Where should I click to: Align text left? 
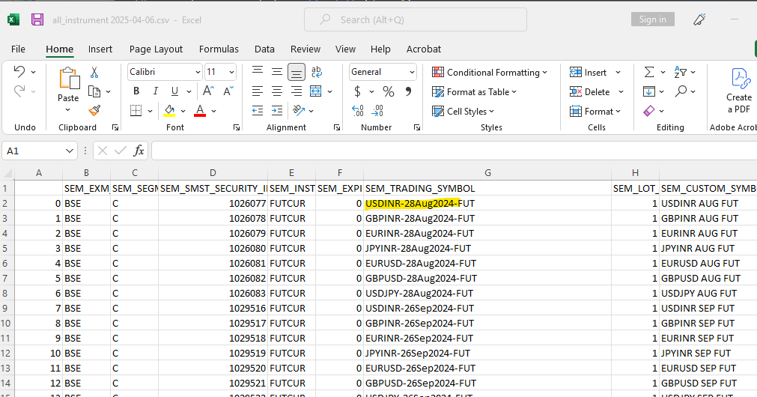(x=258, y=91)
